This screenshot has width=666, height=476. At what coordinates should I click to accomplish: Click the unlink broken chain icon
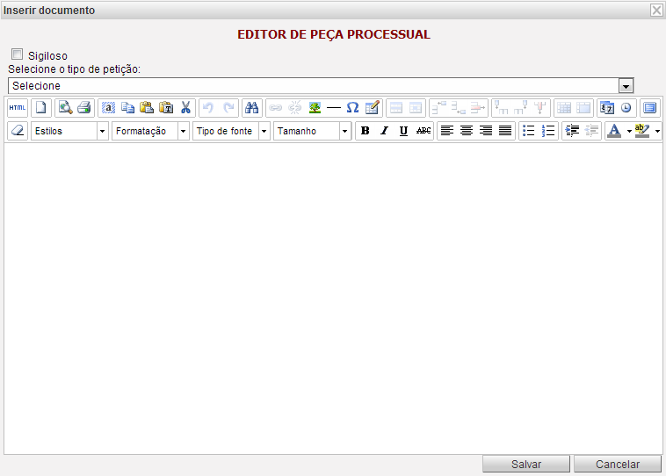pos(294,108)
